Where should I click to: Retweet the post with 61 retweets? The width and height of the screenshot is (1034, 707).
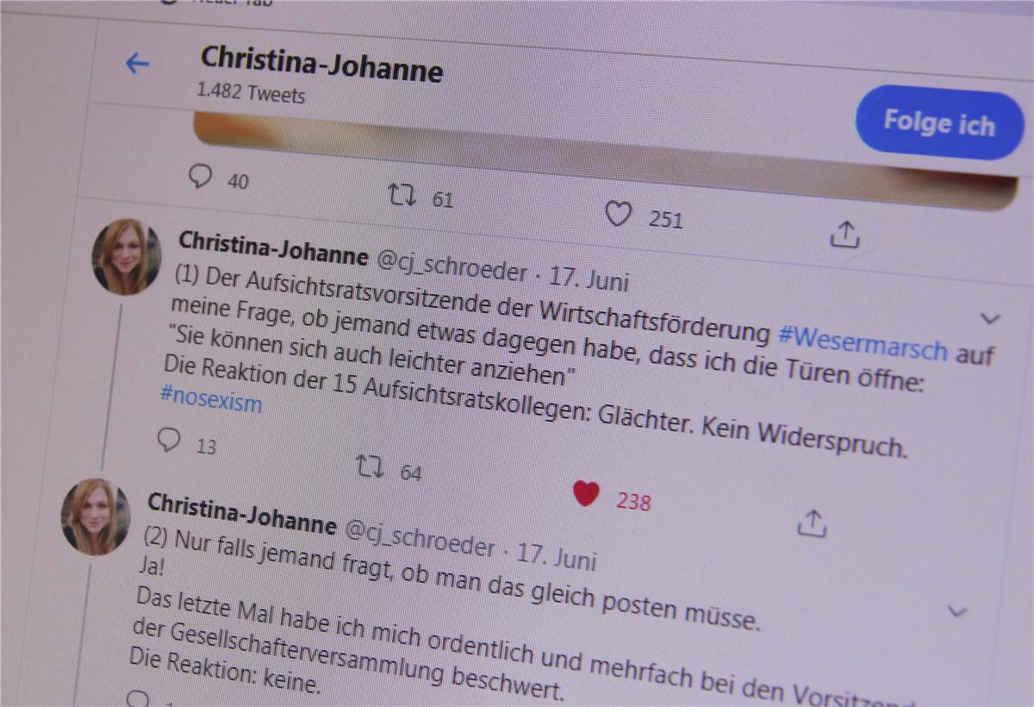pos(401,194)
